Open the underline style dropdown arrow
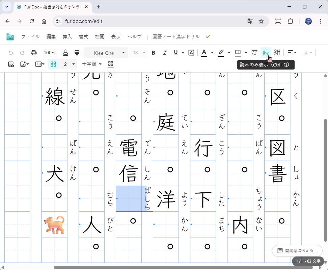 [x=183, y=53]
